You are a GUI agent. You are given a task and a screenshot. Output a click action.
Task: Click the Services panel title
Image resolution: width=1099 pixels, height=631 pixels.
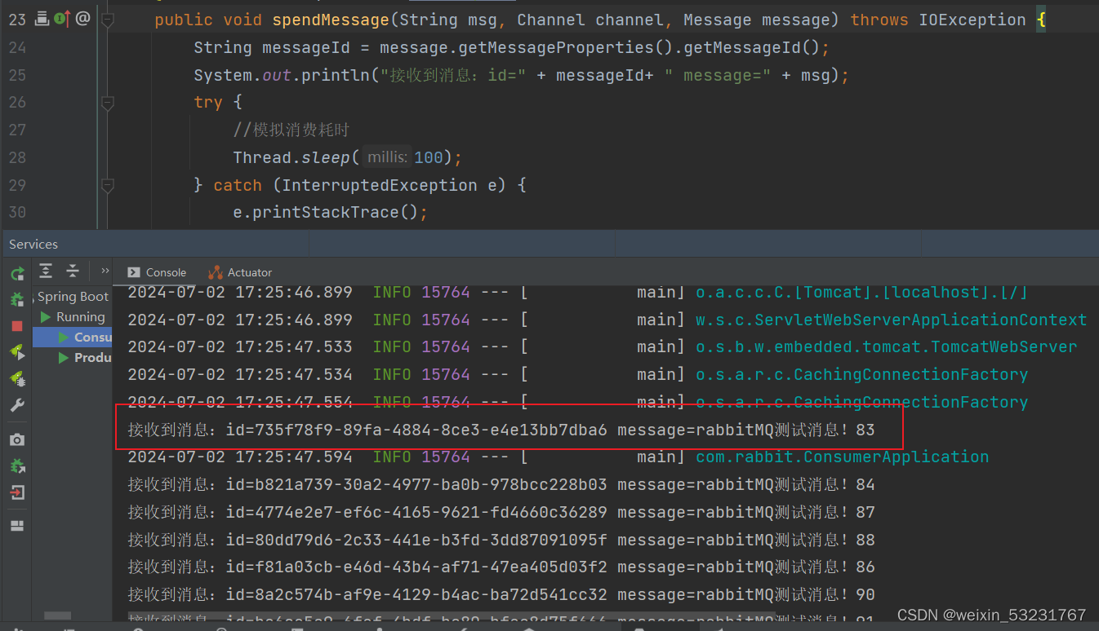click(33, 244)
